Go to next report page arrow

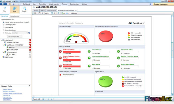tap(49, 99)
